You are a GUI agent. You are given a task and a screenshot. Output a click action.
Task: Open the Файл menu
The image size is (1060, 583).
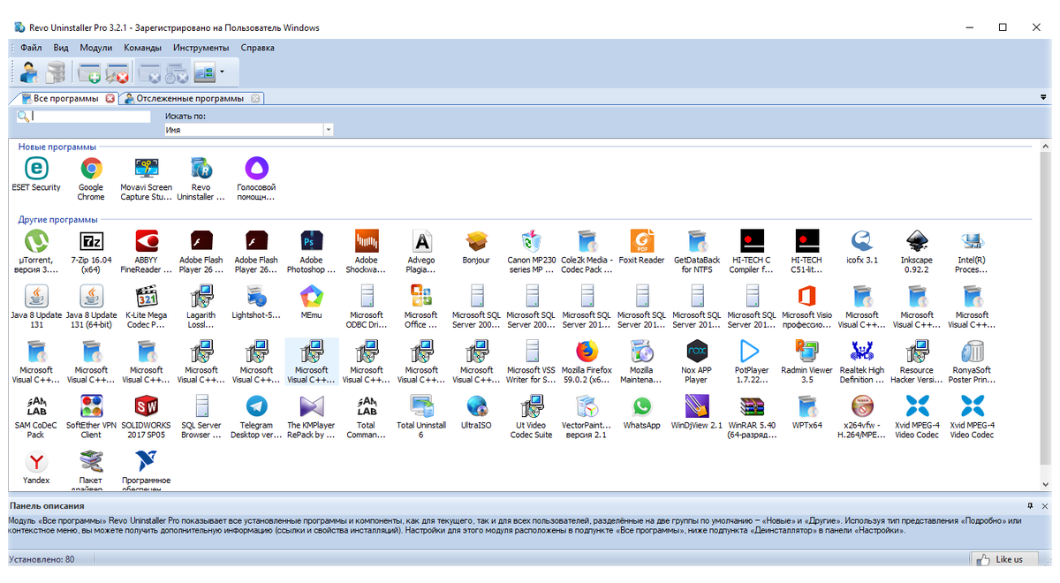(x=31, y=48)
